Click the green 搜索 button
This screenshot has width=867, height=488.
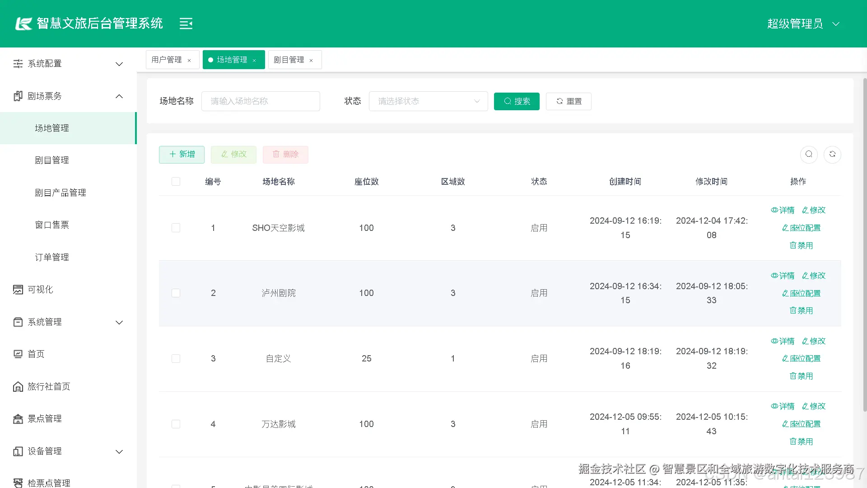tap(517, 101)
